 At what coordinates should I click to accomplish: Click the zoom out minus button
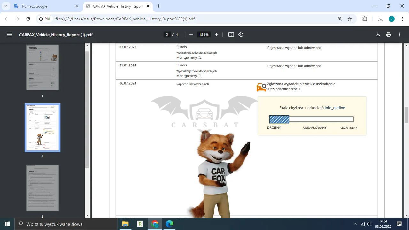(191, 34)
